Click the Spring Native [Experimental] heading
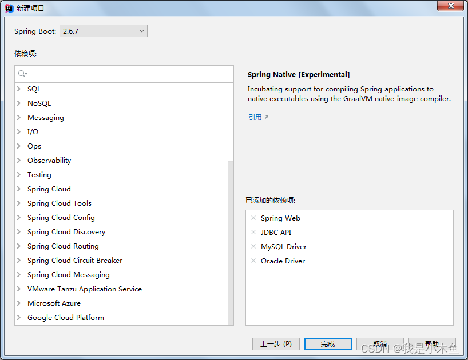The height and width of the screenshot is (360, 468). click(x=299, y=74)
